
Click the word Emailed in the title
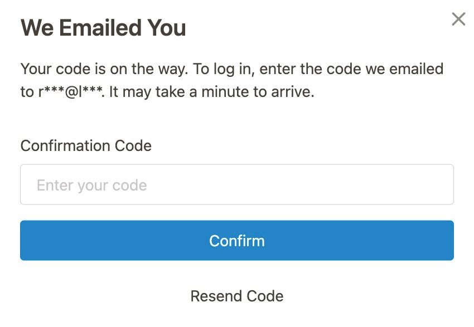[x=100, y=27]
